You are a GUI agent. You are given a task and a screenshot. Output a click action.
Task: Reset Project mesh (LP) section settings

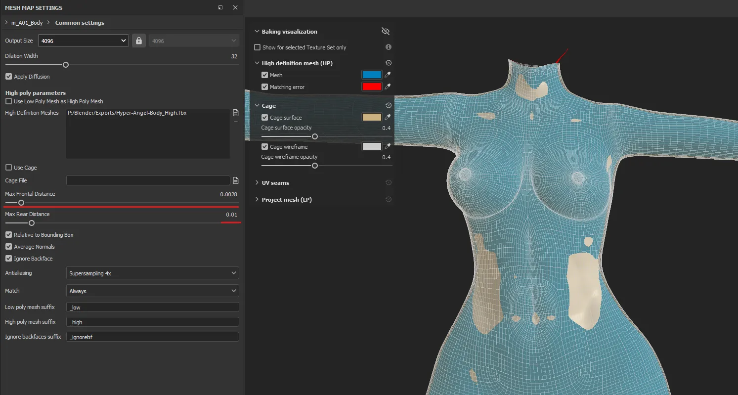(389, 200)
